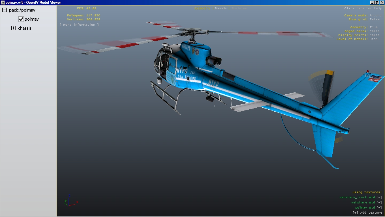This screenshot has height=217, width=385.
Task: Click Add texture button
Action: tap(367, 213)
